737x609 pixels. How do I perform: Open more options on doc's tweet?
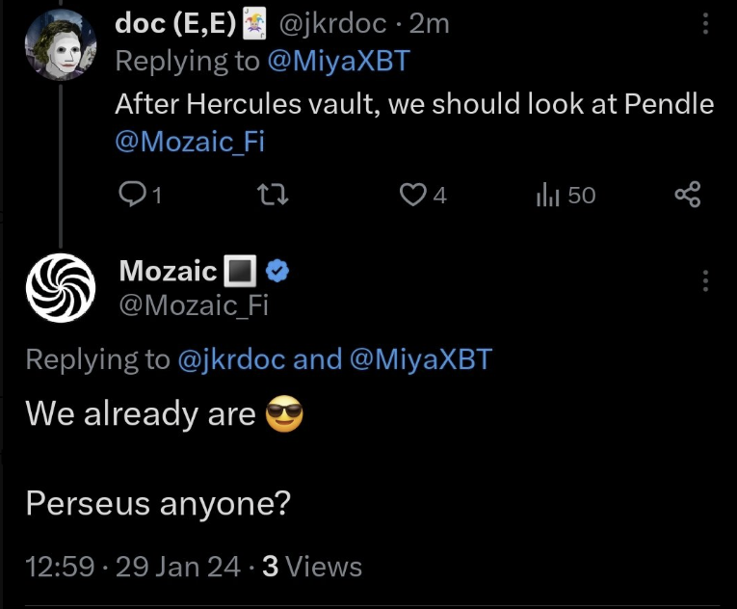point(706,24)
